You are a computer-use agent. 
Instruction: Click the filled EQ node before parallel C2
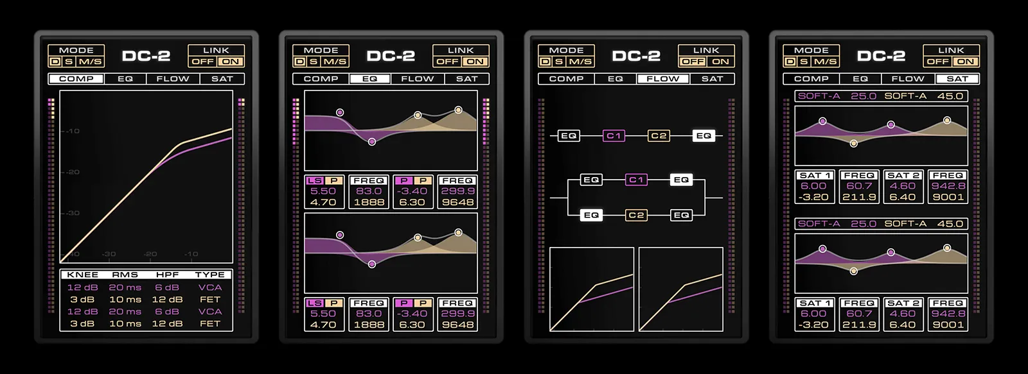click(x=591, y=215)
